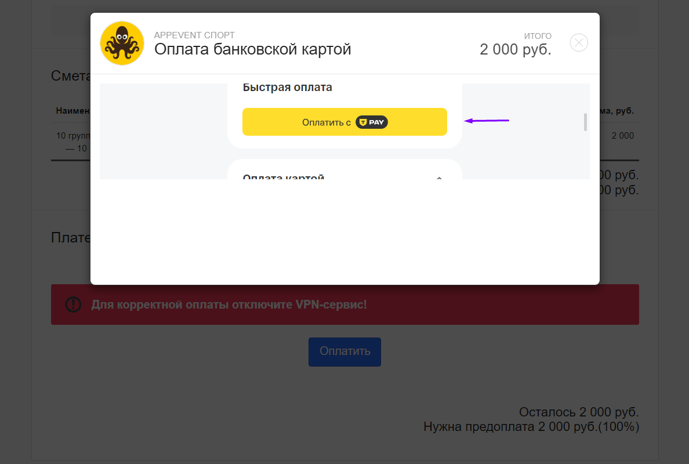Click the Нужна предоплата 100% note
Viewport: 689px width, 464px height.
[531, 427]
